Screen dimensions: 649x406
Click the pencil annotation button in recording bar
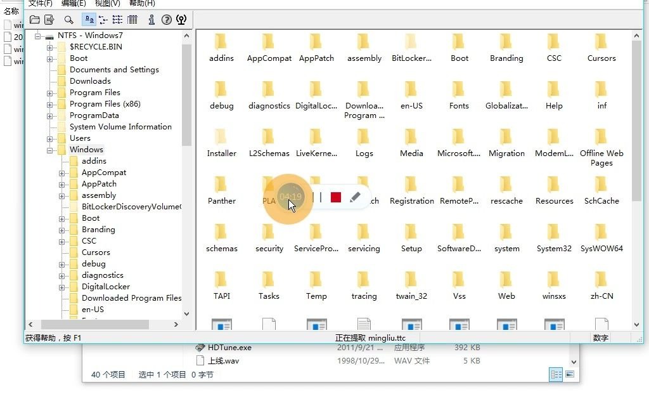coord(356,197)
